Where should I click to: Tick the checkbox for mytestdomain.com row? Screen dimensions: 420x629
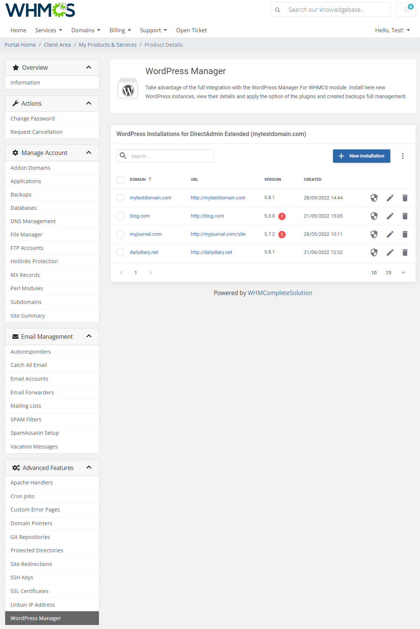[120, 198]
